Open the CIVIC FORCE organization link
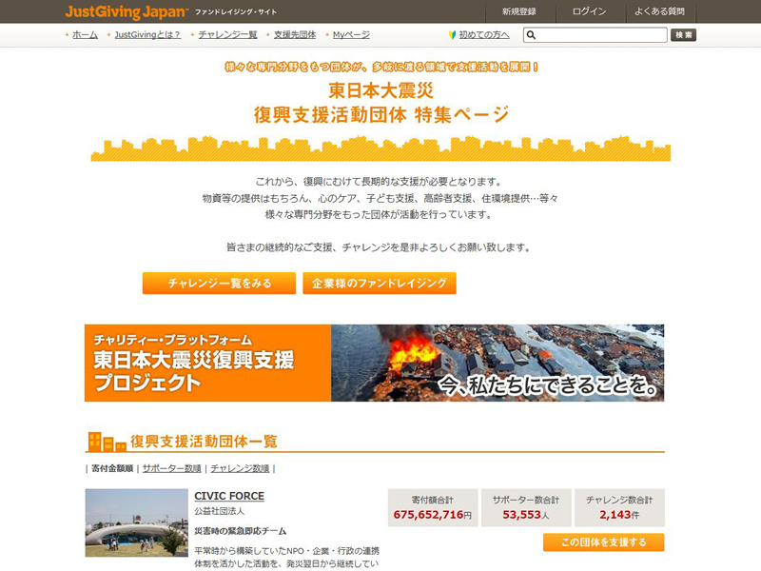 [229, 496]
